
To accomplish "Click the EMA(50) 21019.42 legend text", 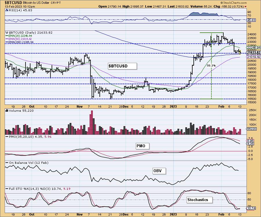I will [x=20, y=39].
